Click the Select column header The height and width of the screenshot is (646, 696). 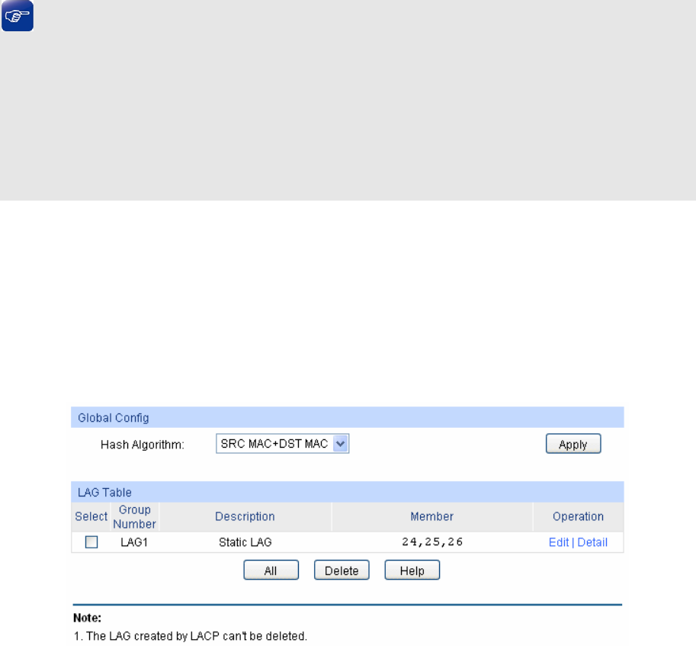point(91,516)
